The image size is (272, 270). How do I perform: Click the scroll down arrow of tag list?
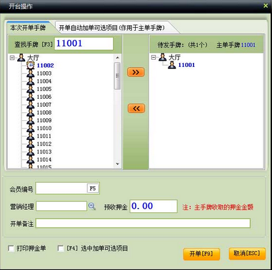[x=117, y=164]
